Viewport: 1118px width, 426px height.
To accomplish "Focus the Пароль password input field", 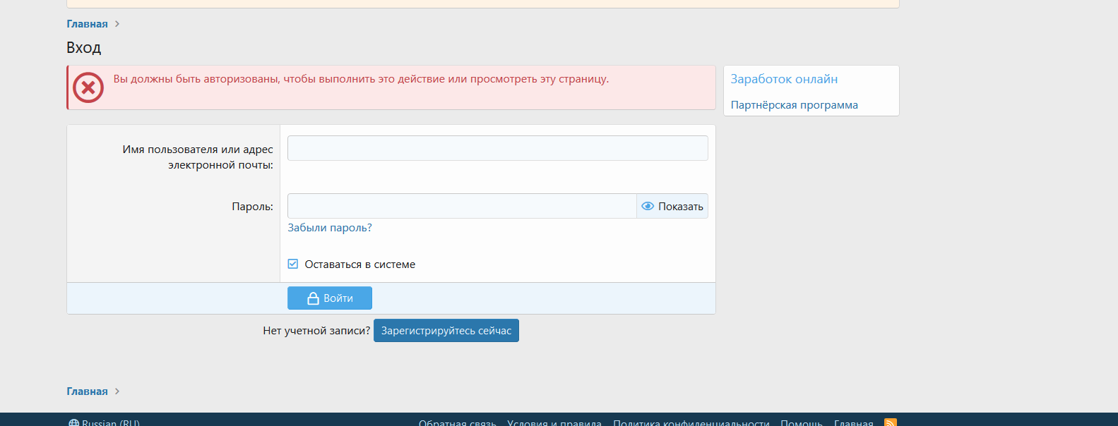I will [462, 206].
